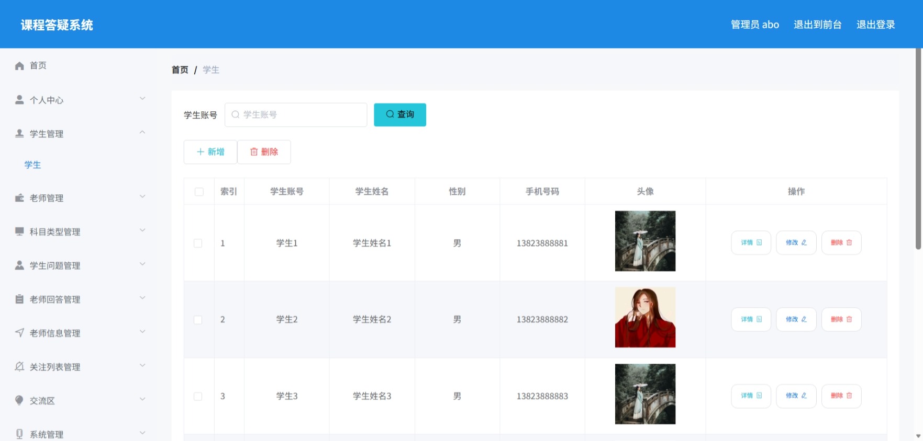Viewport: 923px width, 441px height.
Task: Click 修改 for 学生1
Action: point(796,242)
